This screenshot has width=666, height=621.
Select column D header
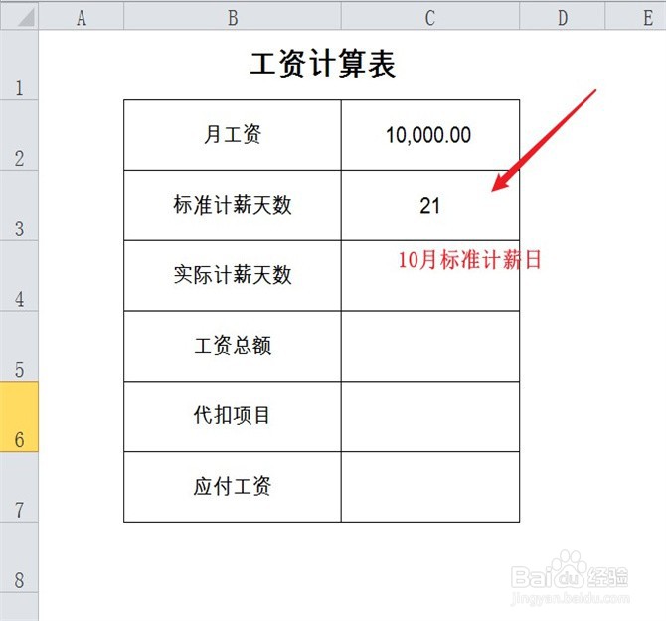[562, 16]
